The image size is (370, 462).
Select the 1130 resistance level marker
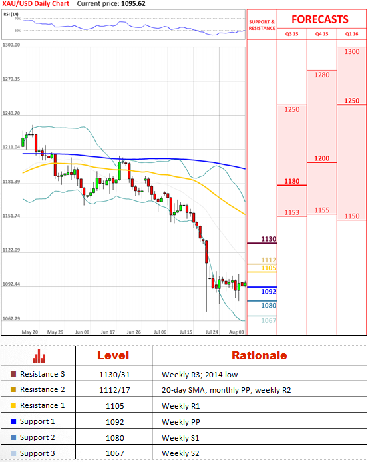coord(269,239)
